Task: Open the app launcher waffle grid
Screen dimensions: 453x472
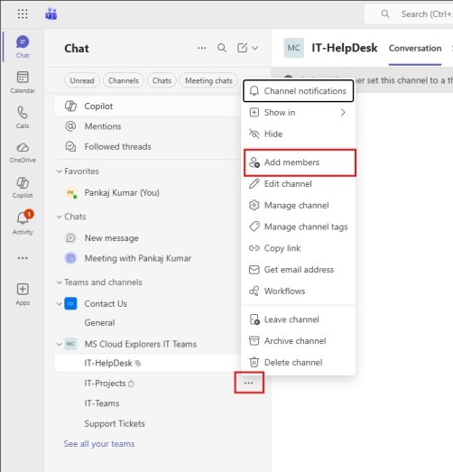Action: pos(23,14)
